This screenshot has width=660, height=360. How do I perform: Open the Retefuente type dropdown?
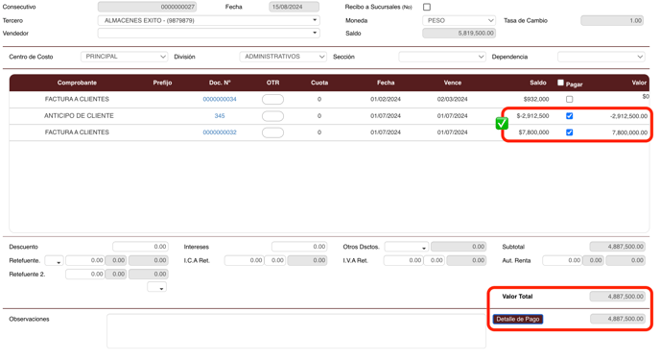(54, 260)
